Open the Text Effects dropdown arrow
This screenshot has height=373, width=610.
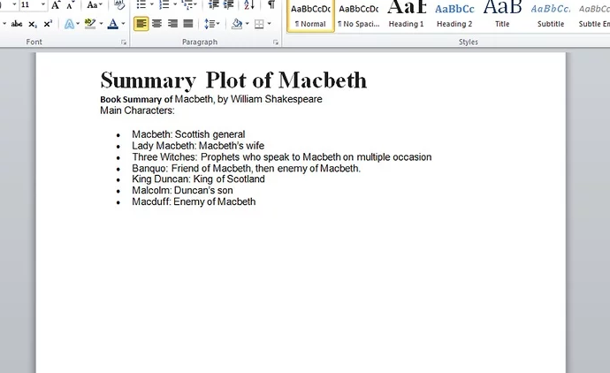click(x=78, y=24)
